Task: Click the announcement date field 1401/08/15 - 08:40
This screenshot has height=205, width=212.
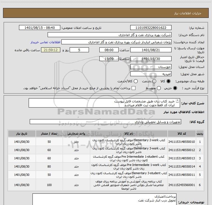Action: click(x=40, y=28)
